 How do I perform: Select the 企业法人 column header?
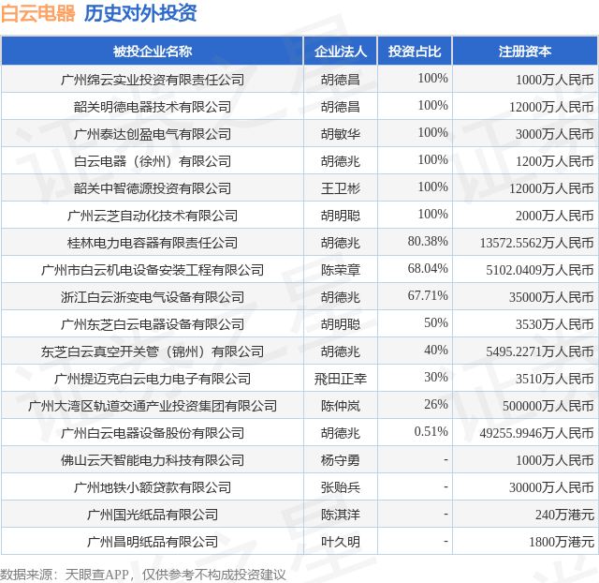(x=341, y=52)
